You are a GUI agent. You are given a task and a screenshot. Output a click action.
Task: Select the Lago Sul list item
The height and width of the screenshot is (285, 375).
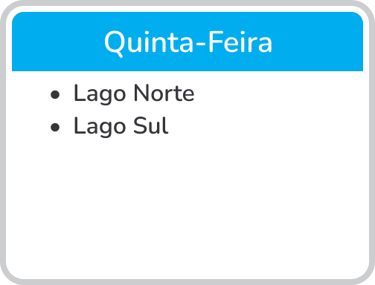coord(121,126)
